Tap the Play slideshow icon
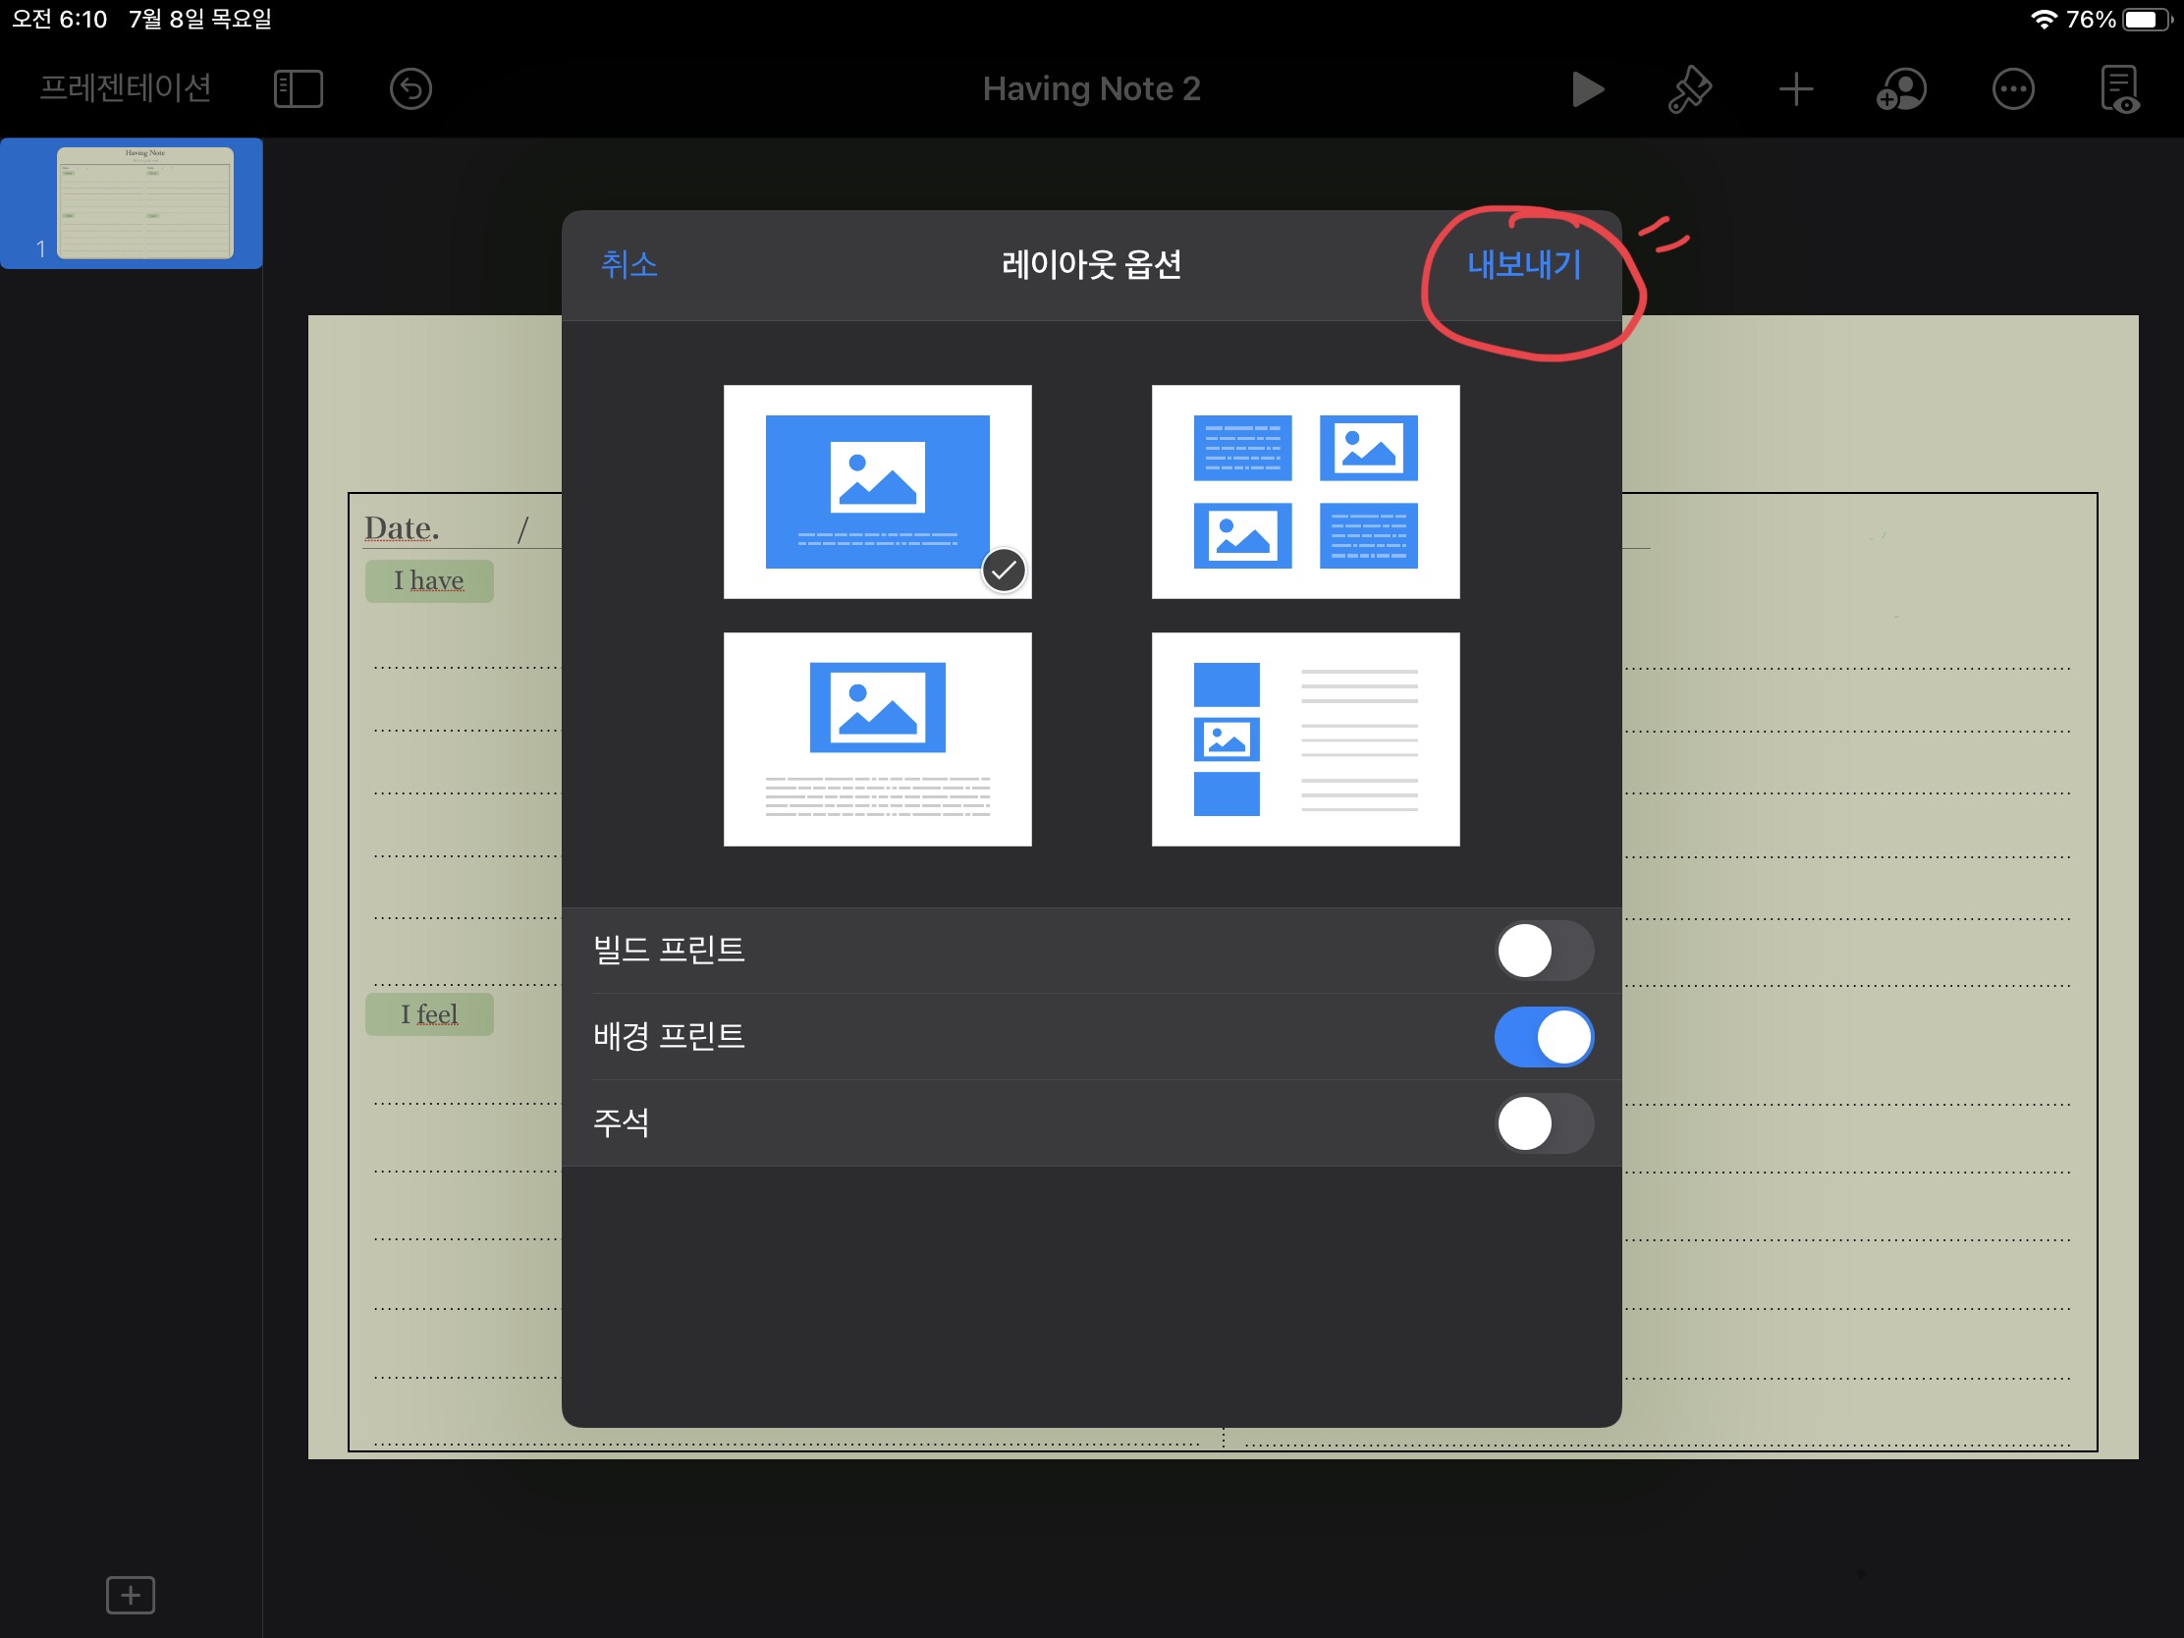 1586,88
